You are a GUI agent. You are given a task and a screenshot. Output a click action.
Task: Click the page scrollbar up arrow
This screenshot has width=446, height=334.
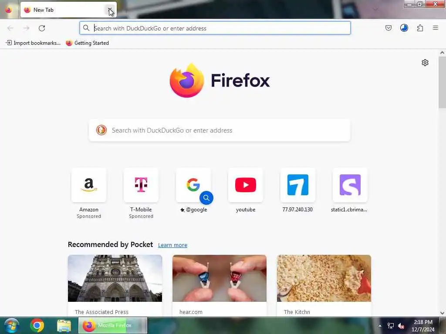(x=442, y=53)
